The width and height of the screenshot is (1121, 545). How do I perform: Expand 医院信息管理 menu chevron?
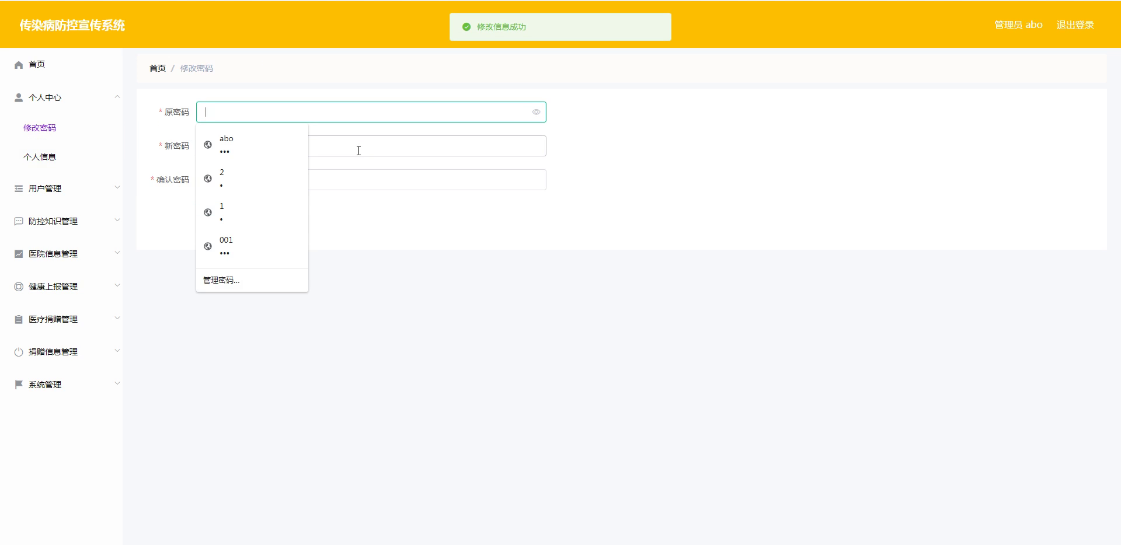[x=117, y=253]
